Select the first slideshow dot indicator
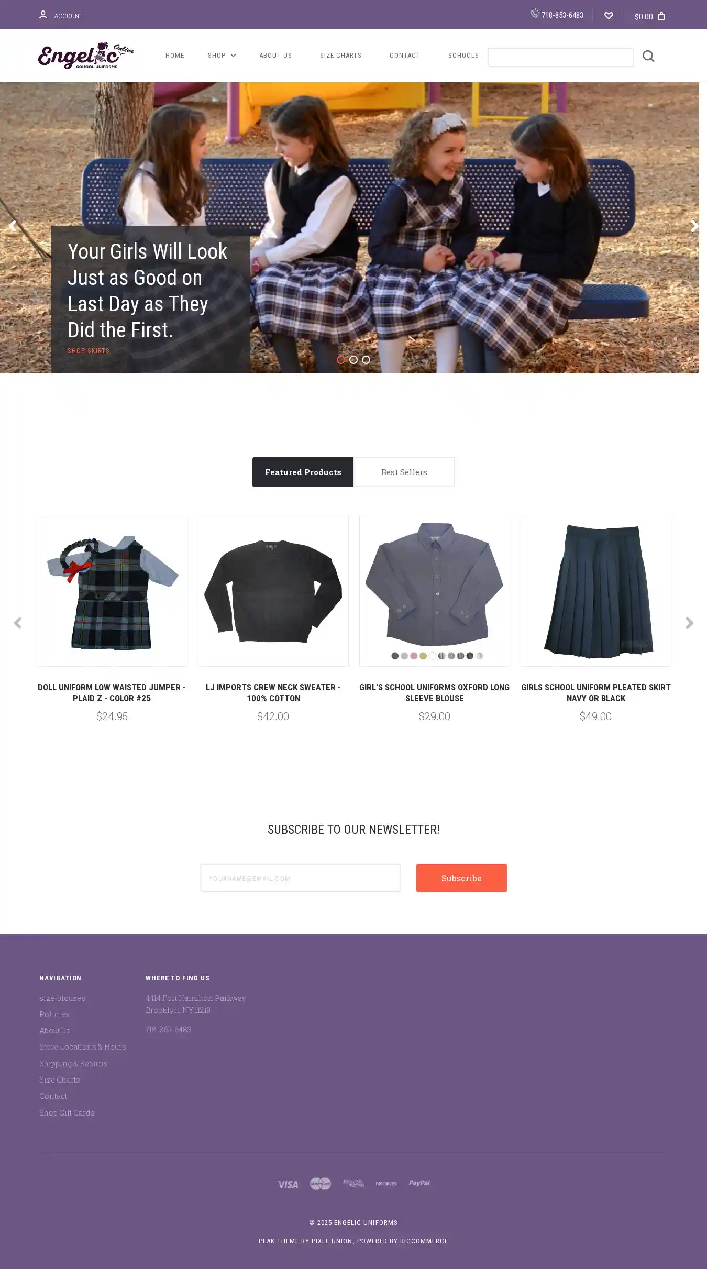 click(x=341, y=360)
